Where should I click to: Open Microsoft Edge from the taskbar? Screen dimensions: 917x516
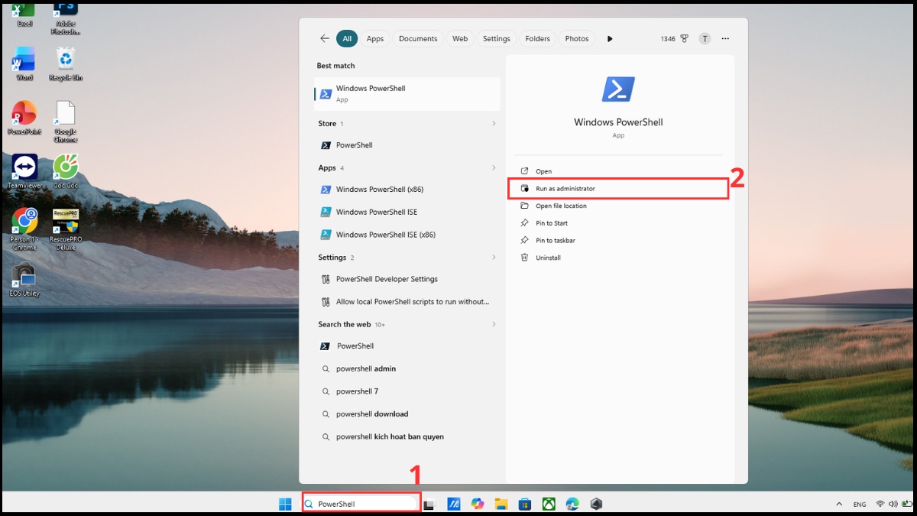(572, 504)
